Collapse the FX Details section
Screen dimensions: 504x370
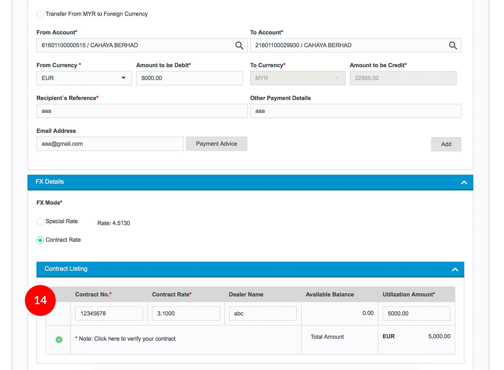pyautogui.click(x=464, y=182)
